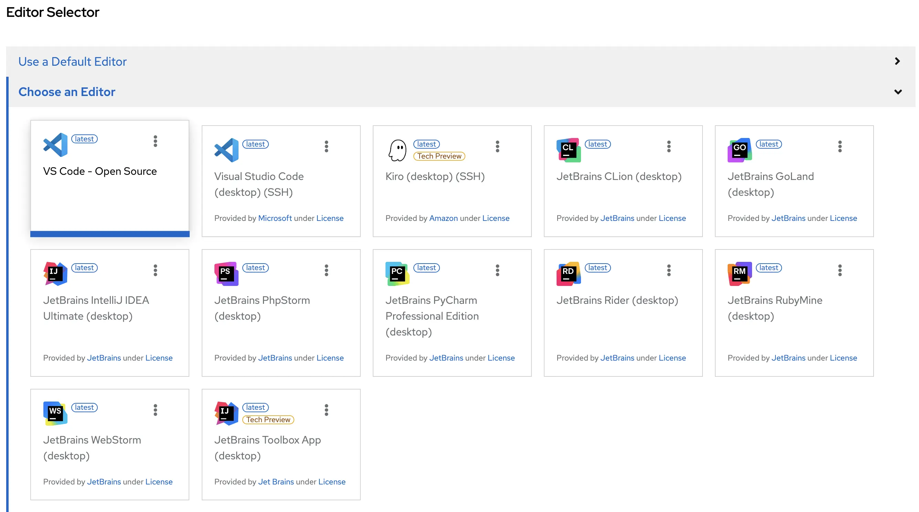The height and width of the screenshot is (512, 919).
Task: Click the Use a Default Editor heading
Action: (x=72, y=62)
